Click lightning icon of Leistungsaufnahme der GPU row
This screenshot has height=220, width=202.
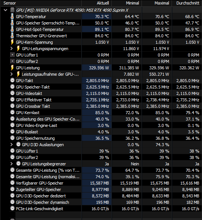(x=18, y=74)
